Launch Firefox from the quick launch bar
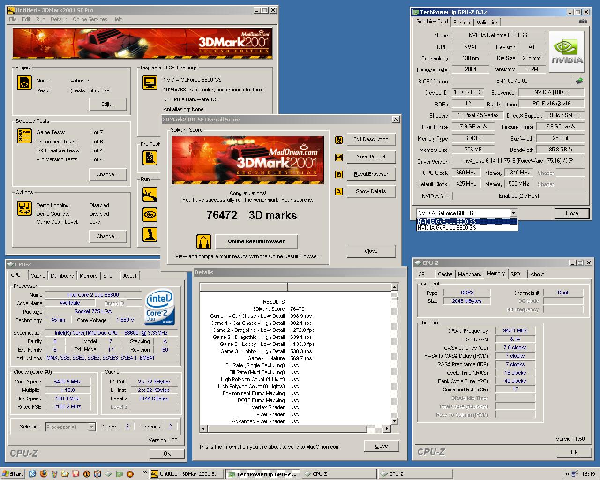 pyautogui.click(x=44, y=474)
